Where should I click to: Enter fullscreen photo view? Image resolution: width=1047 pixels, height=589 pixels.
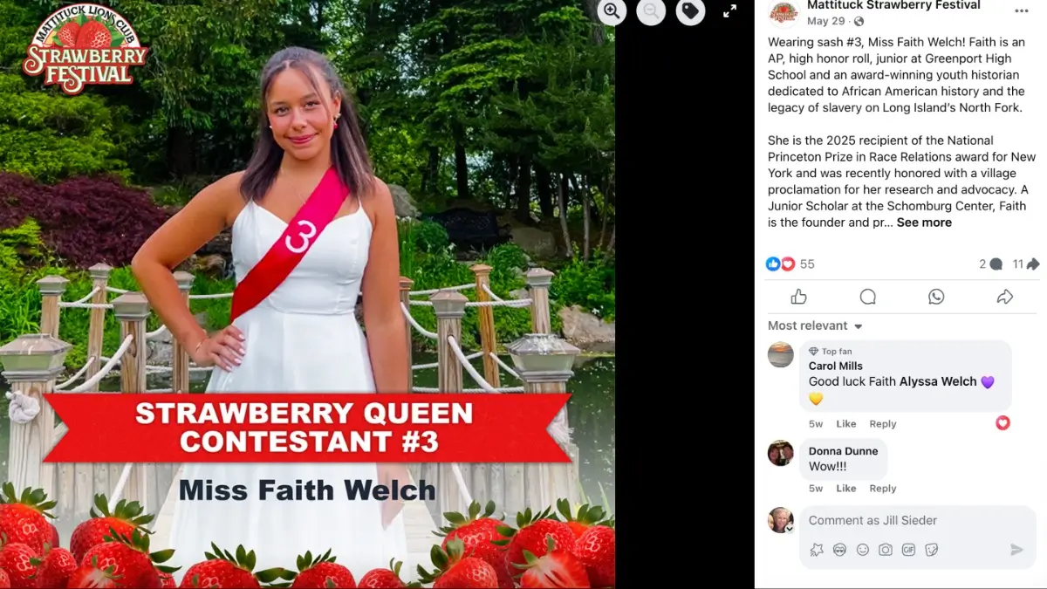pos(730,10)
